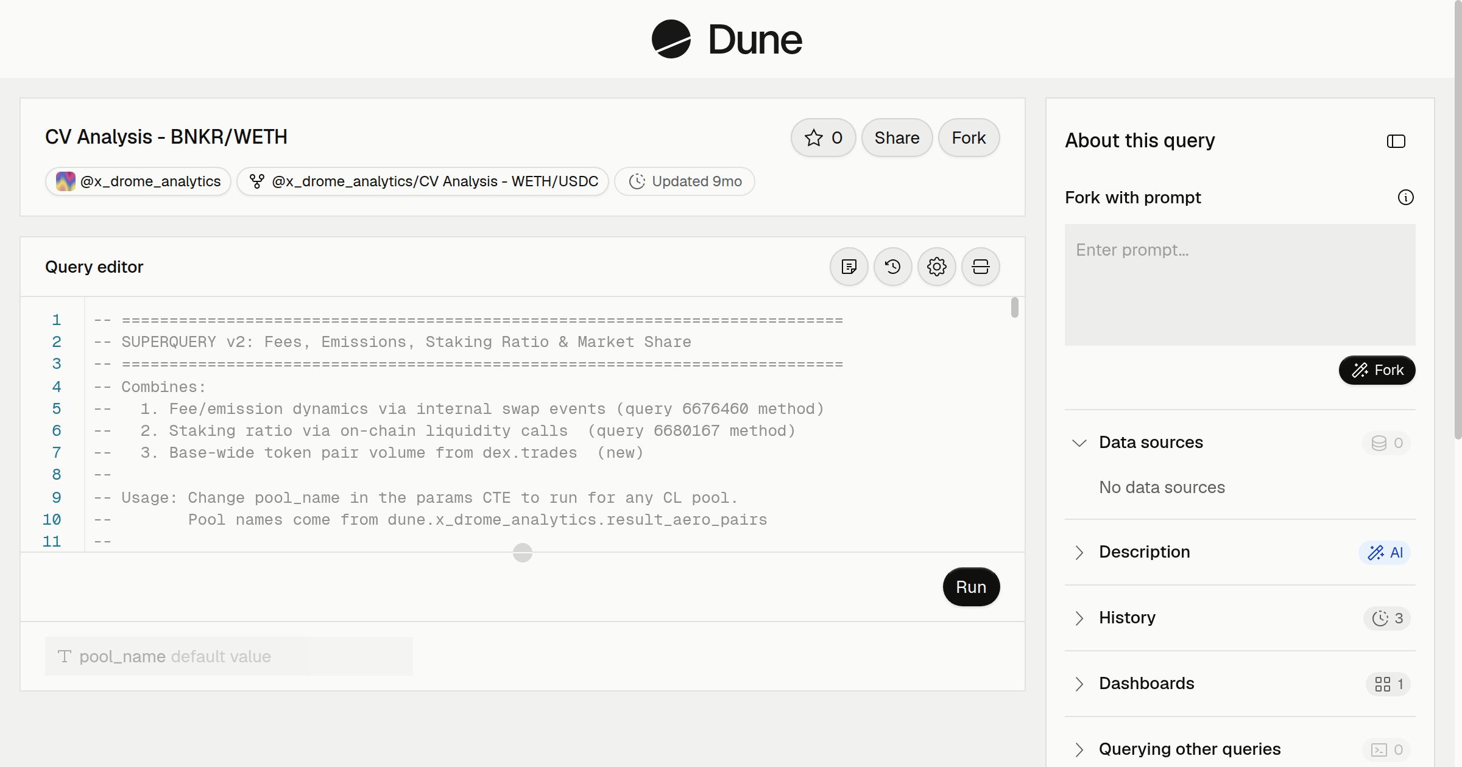Click the Combines: comment on line 4
Viewport: 1462px width, 767px height.
[x=150, y=387]
